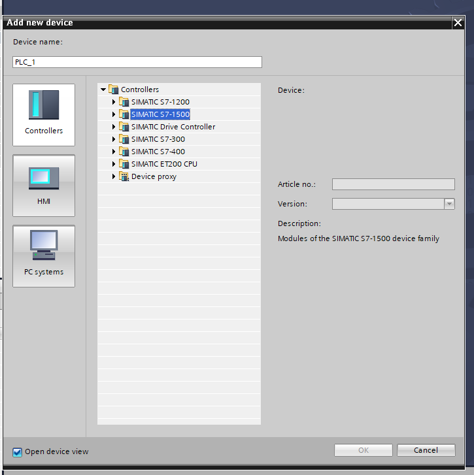Screen dimensions: 474x475
Task: Open the Version dropdown arrow
Action: click(x=449, y=204)
